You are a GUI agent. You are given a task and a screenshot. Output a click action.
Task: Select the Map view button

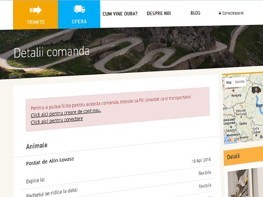click(229, 82)
